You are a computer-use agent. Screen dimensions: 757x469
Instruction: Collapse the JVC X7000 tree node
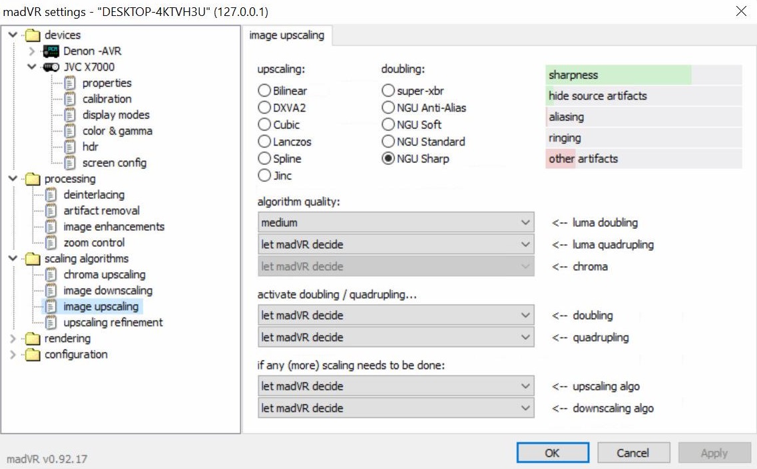point(32,67)
